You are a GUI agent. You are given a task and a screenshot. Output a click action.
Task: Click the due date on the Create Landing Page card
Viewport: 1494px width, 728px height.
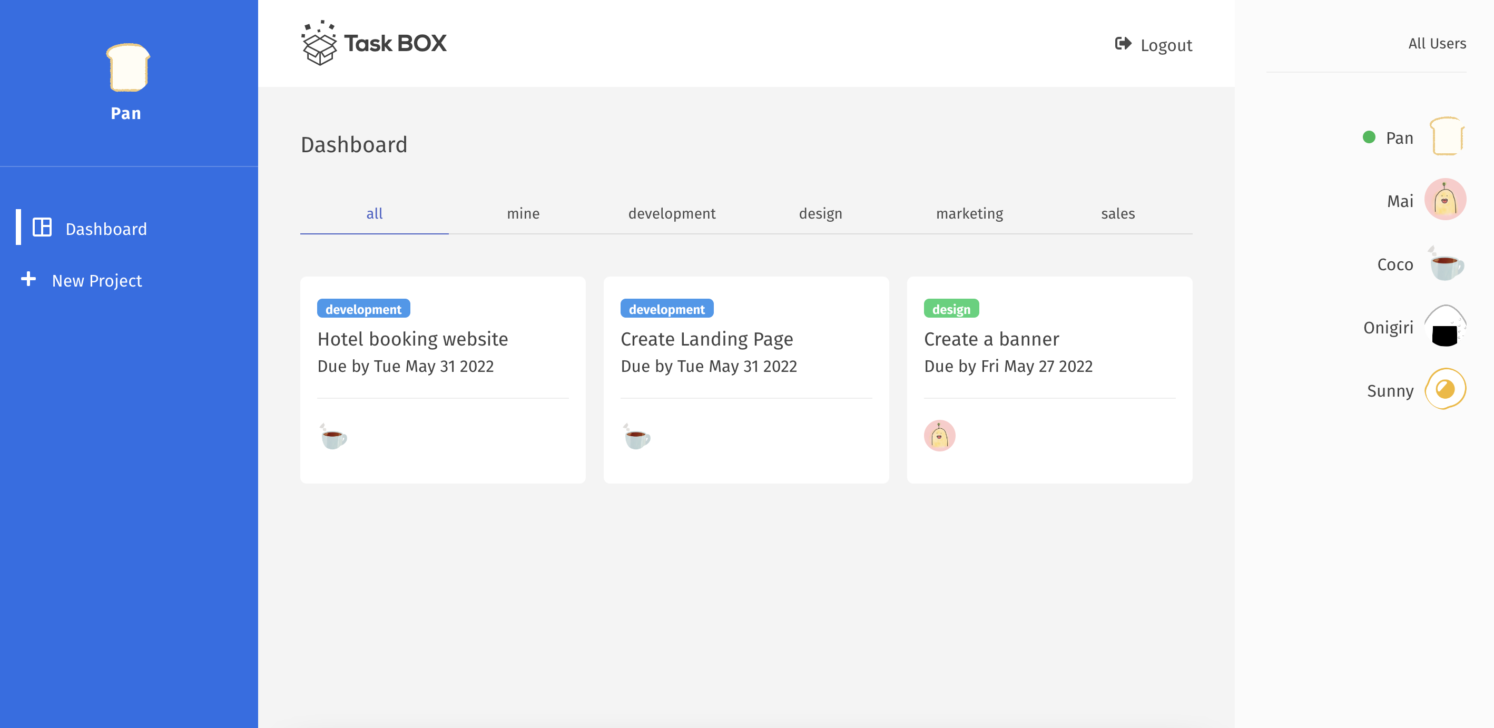click(709, 366)
